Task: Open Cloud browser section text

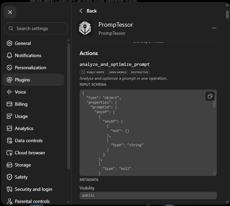Action: pyautogui.click(x=30, y=153)
